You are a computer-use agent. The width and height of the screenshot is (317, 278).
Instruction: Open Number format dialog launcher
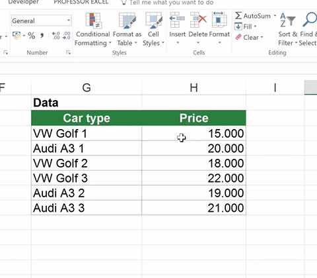(69, 52)
